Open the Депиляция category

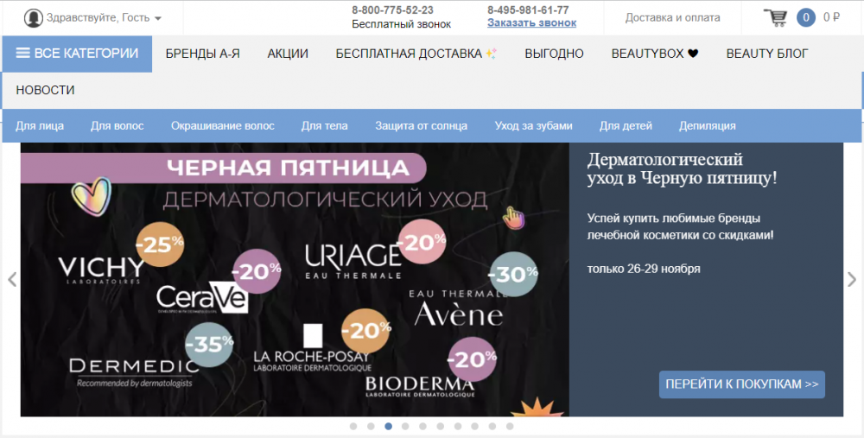pos(708,125)
